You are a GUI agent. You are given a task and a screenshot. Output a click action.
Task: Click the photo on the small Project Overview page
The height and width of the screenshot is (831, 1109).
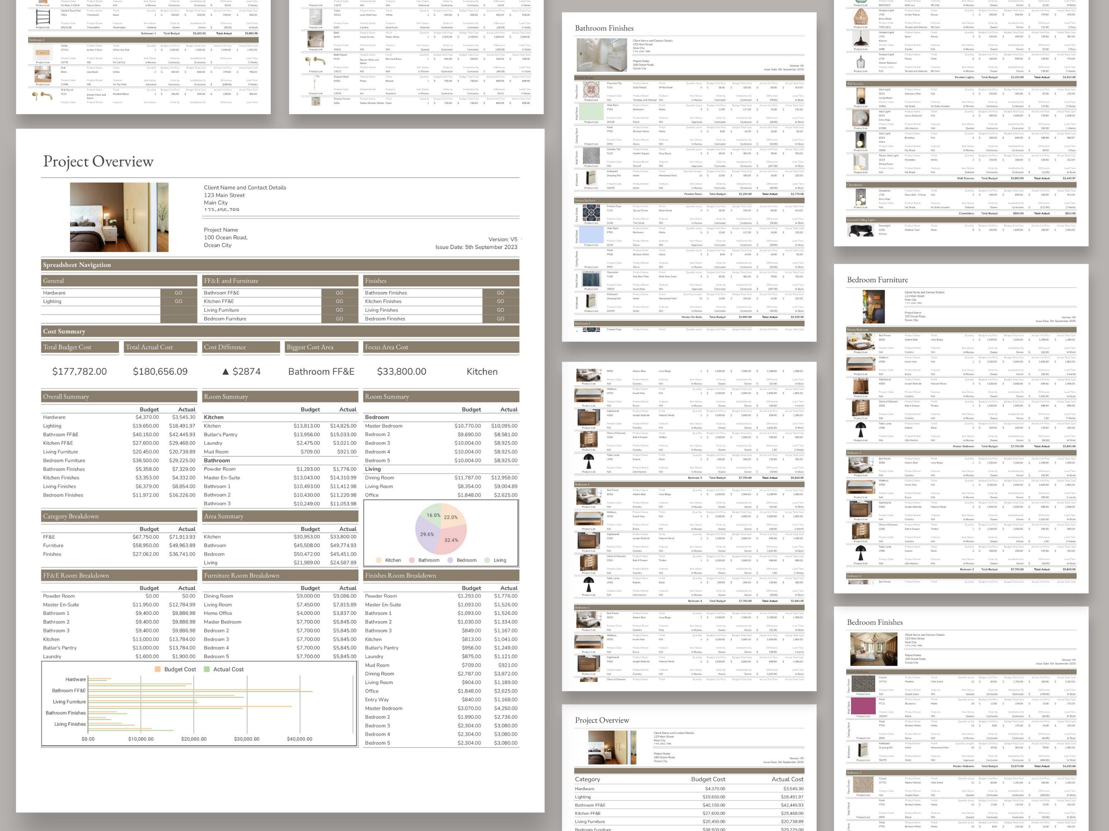coord(612,747)
